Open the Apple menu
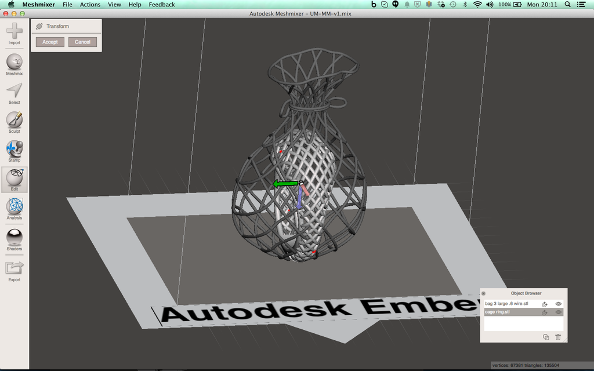 click(11, 5)
